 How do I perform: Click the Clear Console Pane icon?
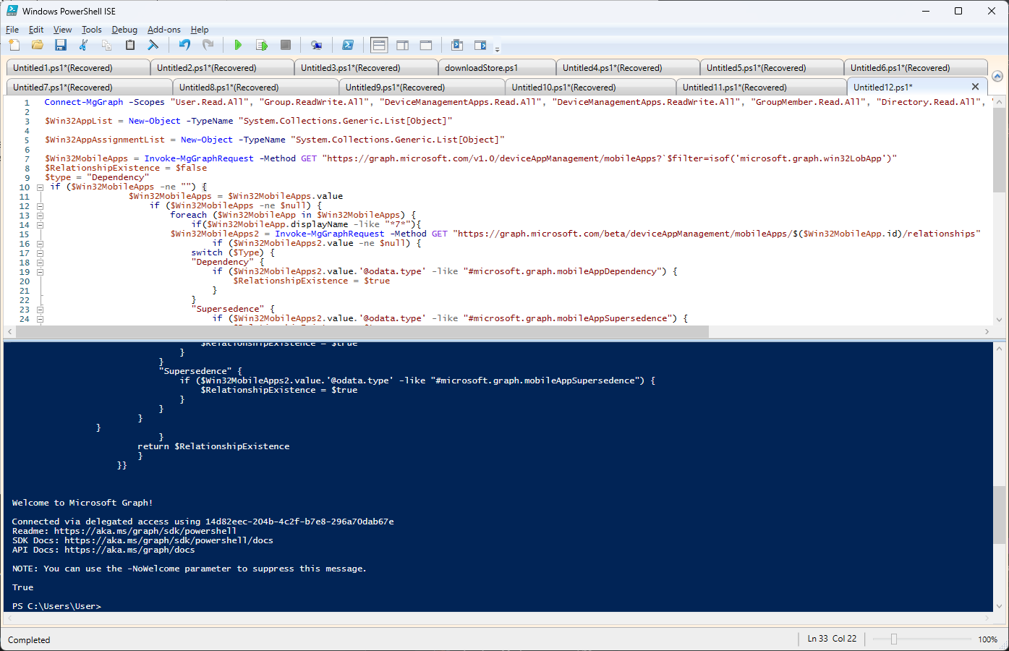click(x=153, y=45)
